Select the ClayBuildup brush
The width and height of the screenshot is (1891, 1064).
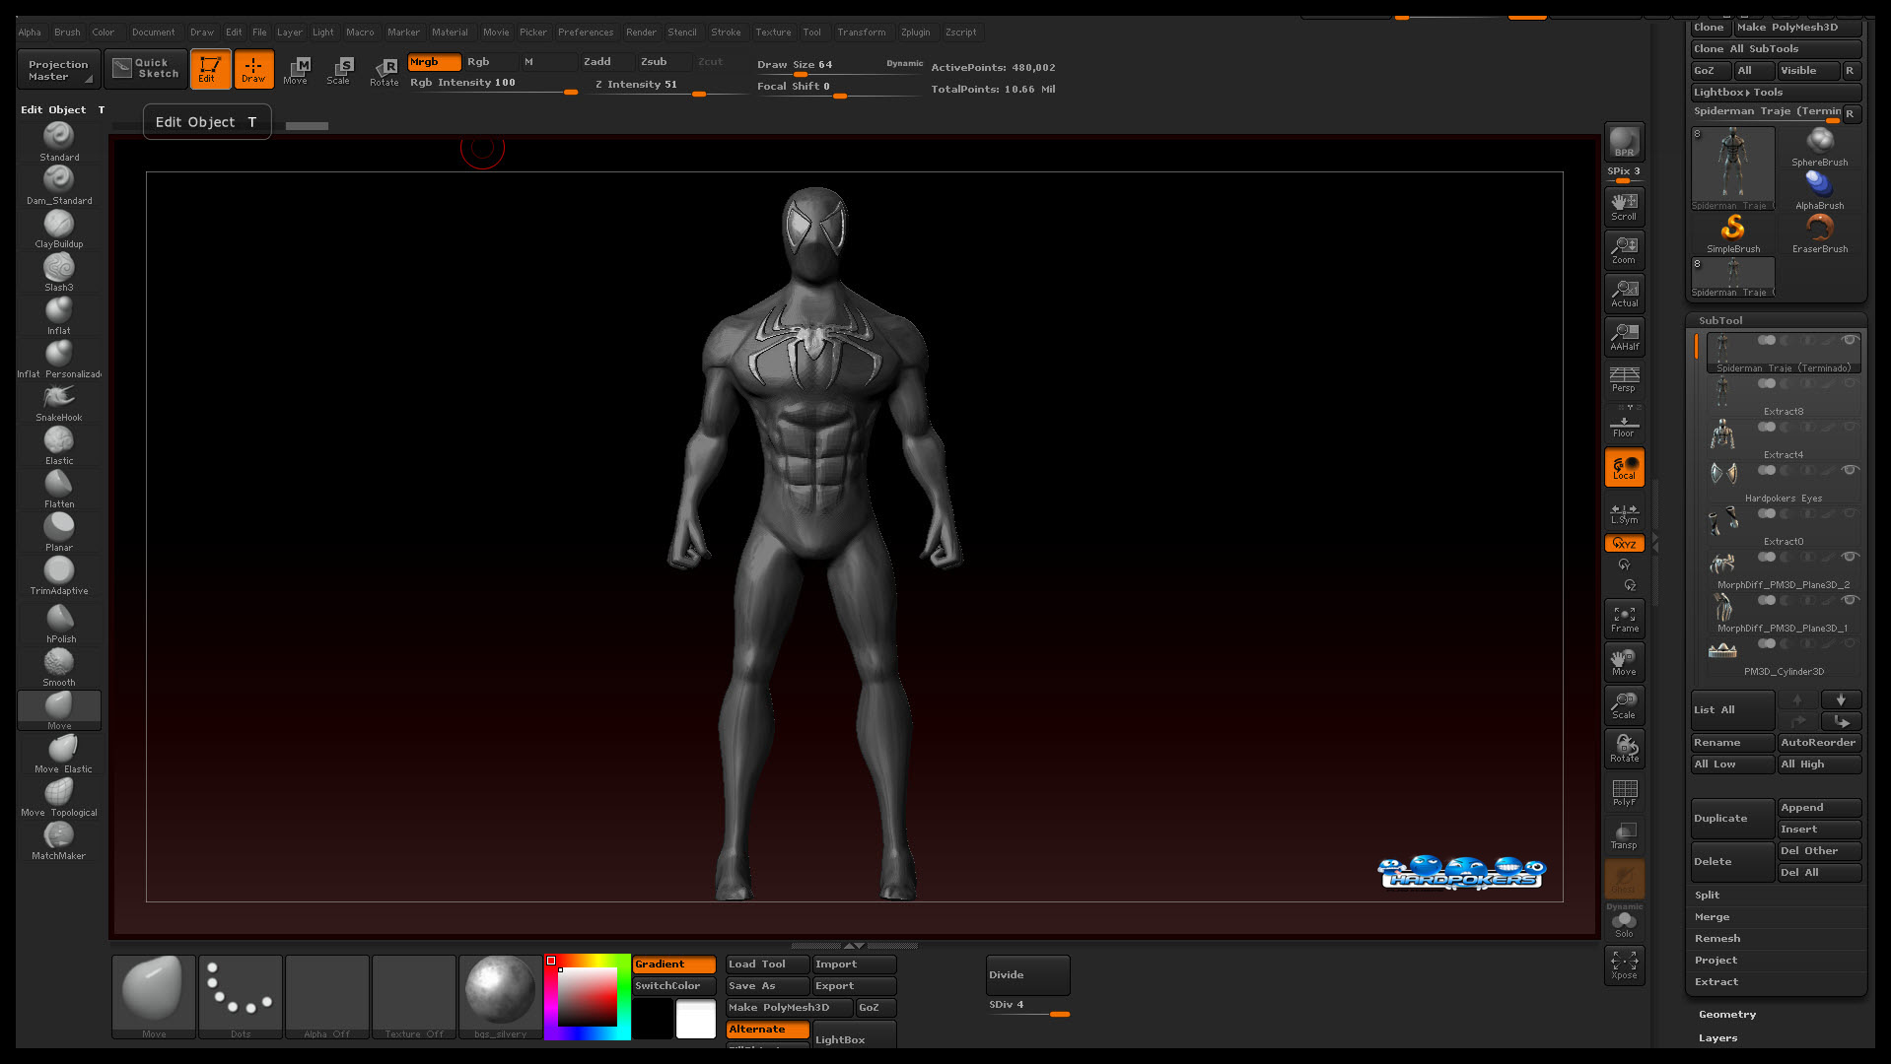coord(59,229)
